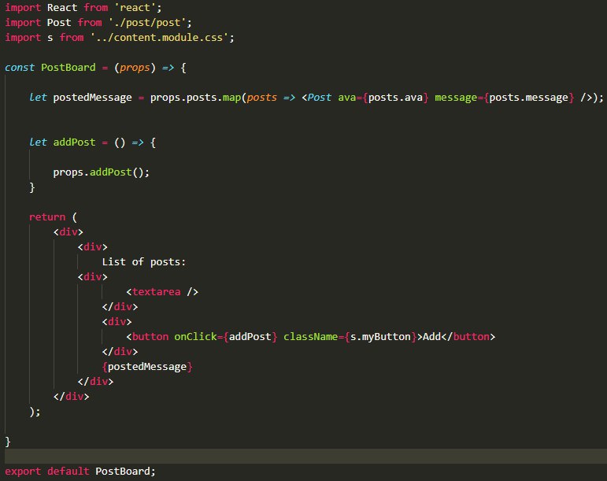Click the '../content.module.css' import path
607x481 pixels.
tap(159, 38)
